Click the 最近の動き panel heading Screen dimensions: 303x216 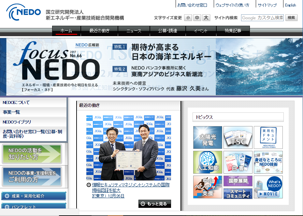coord(89,105)
